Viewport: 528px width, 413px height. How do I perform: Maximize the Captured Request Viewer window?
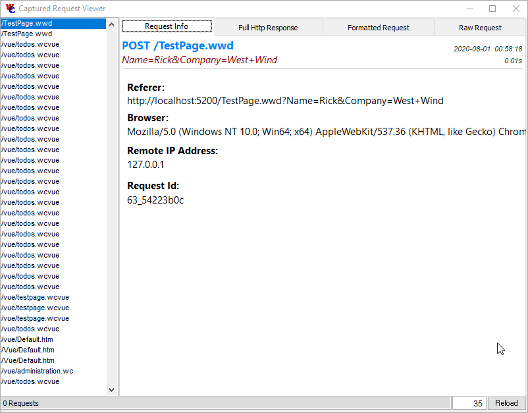click(x=492, y=9)
